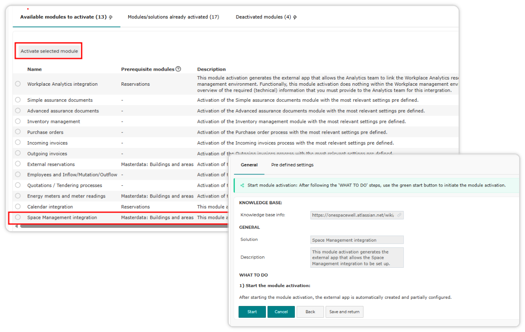Open the Available modules to activate tab
Viewport: 525px width, 332px height.
tap(66, 17)
